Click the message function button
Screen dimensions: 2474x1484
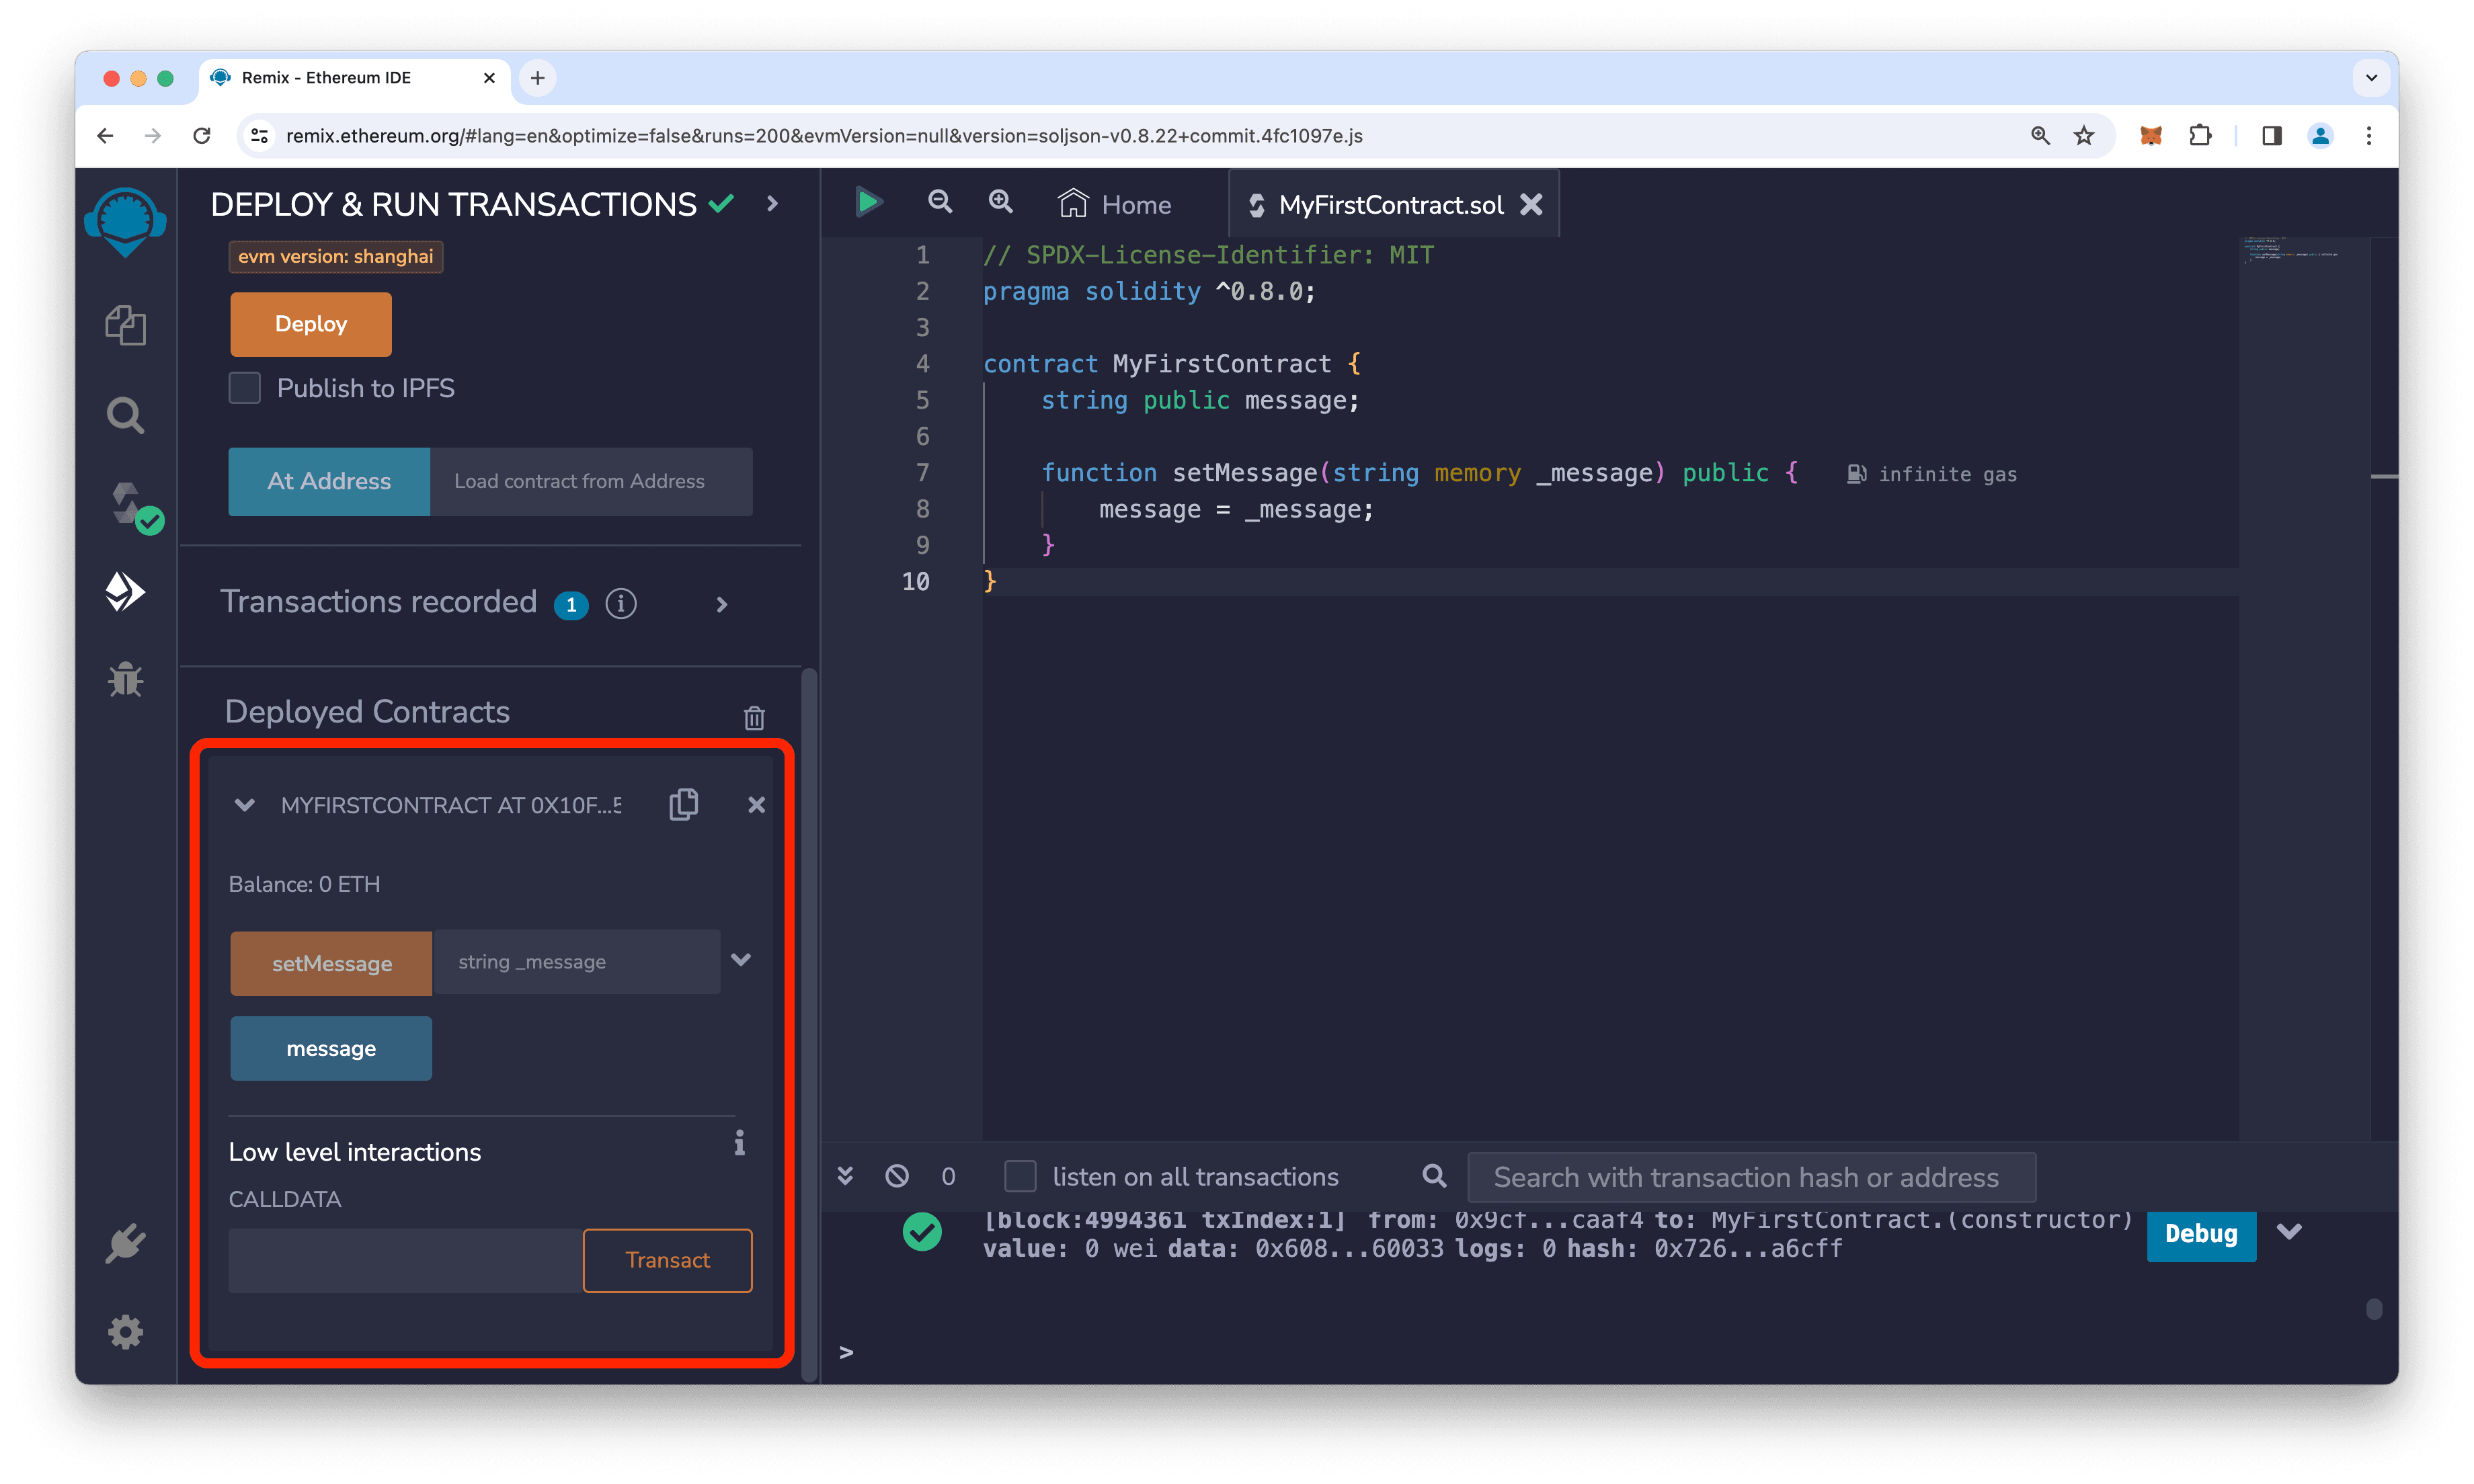[x=332, y=1048]
